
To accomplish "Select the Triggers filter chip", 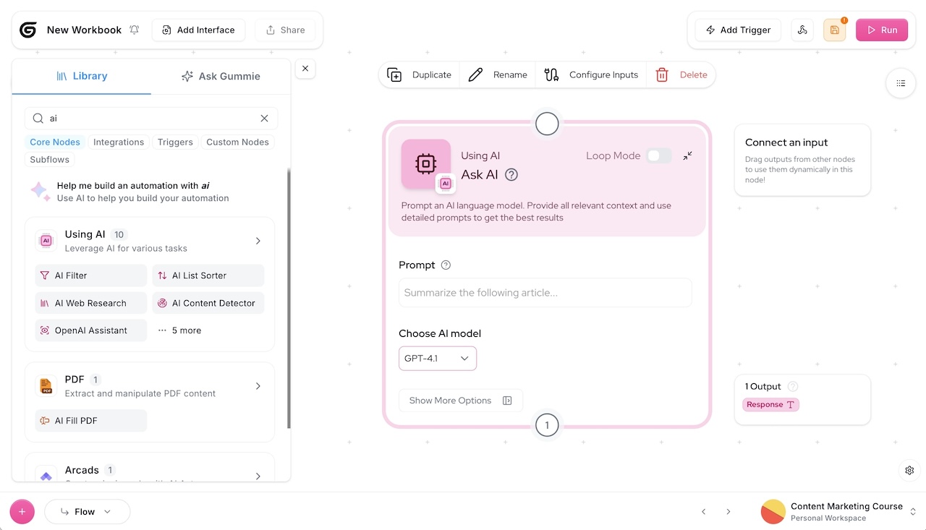I will (x=175, y=142).
